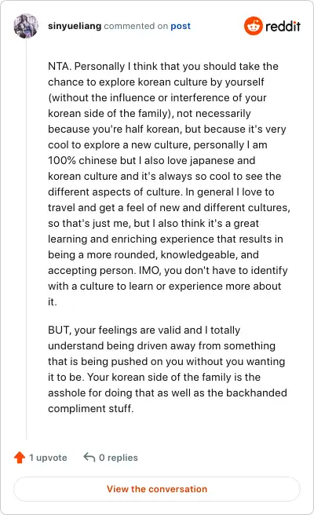Click the final line "compliment stuff."
The height and width of the screenshot is (515, 314).
[x=90, y=408]
